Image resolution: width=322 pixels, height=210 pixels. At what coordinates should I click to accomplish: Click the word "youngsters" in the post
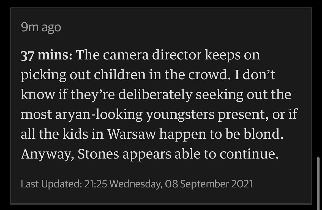pyautogui.click(x=180, y=114)
